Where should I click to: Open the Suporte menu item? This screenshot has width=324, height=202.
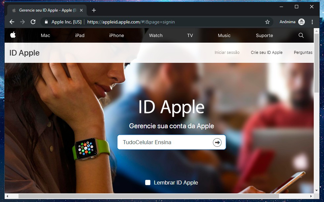pyautogui.click(x=264, y=35)
